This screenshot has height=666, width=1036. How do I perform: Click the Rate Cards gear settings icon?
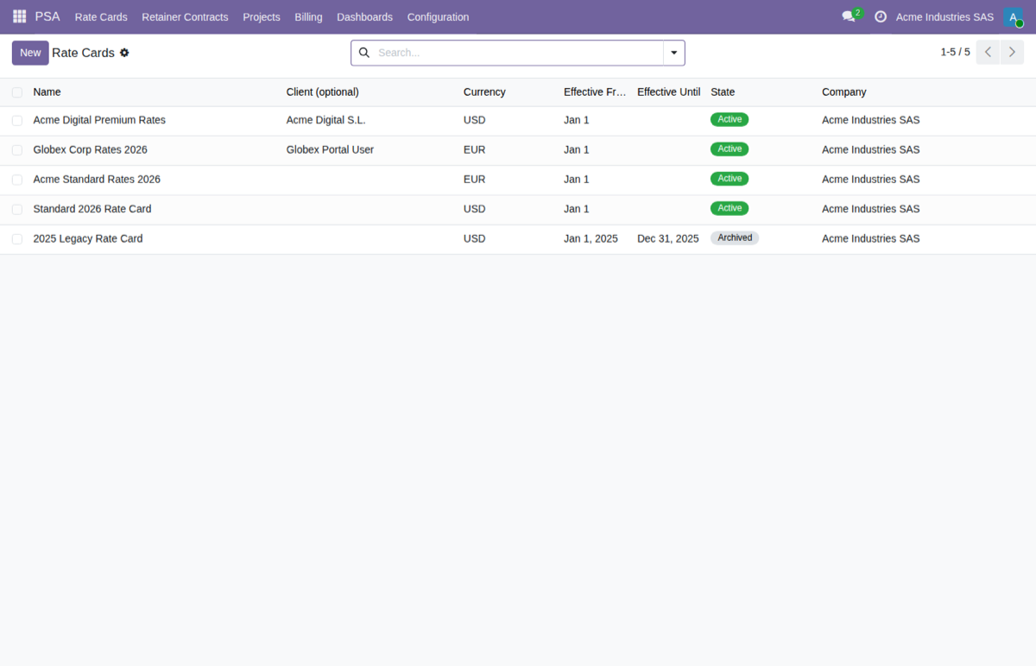click(x=124, y=53)
